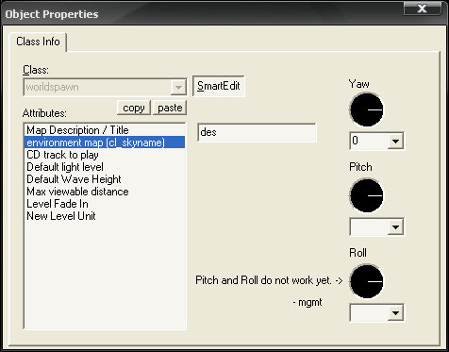This screenshot has width=449, height=352.
Task: Click the copy button
Action: coord(134,108)
